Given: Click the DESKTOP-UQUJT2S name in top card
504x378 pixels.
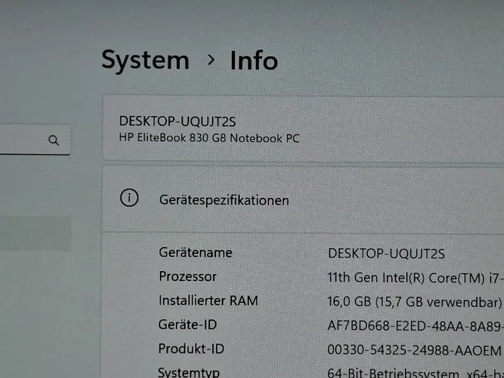Looking at the screenshot, I should click(x=178, y=122).
